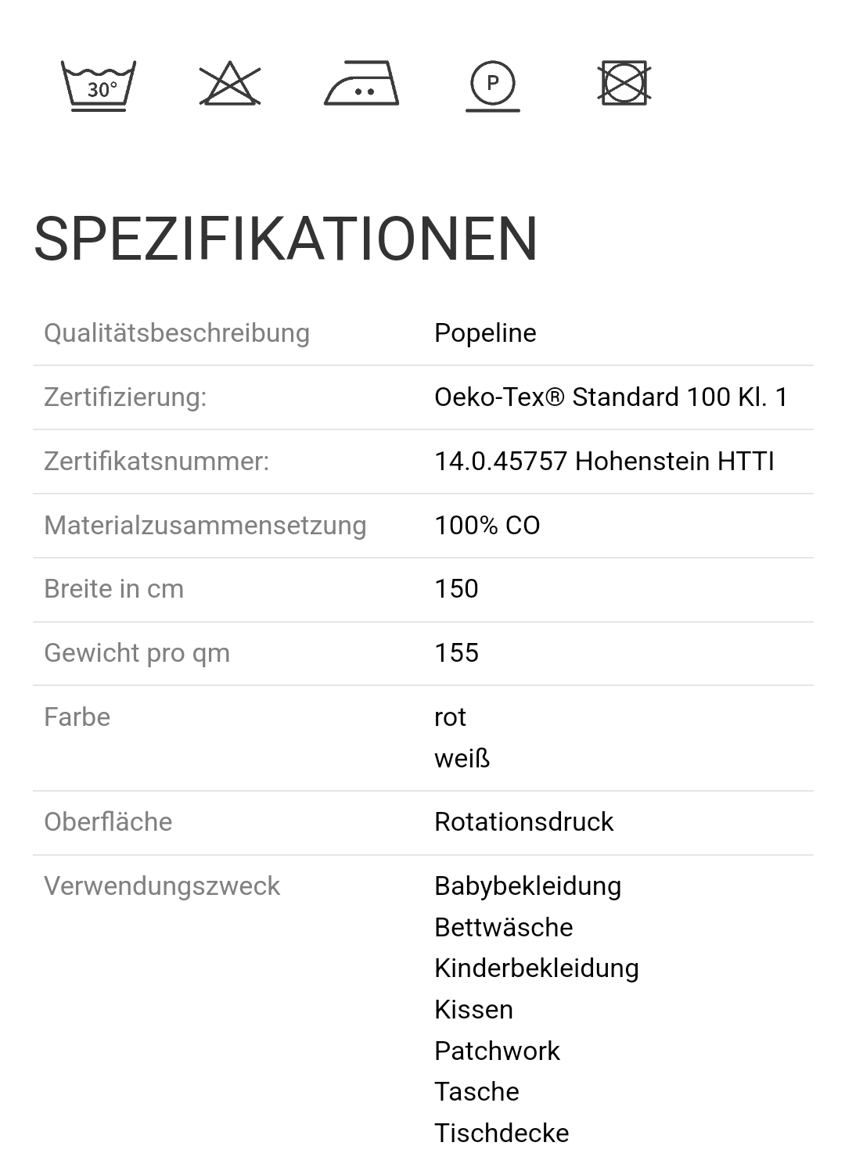Viewport: 845px width, 1164px height.
Task: Select the color value rot
Action: pyautogui.click(x=450, y=717)
